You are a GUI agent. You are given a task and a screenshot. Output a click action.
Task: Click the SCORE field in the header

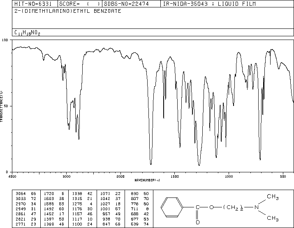(80, 4)
